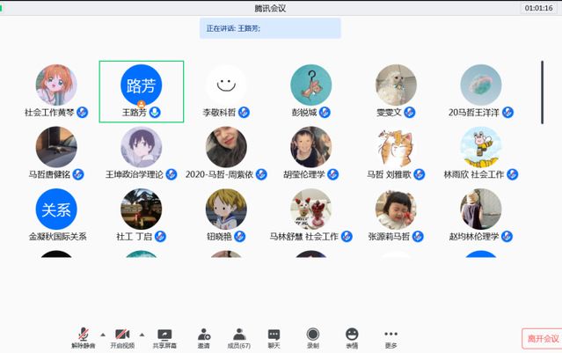The width and height of the screenshot is (562, 353).
Task: Open the 表情 emoji reactions
Action: click(352, 336)
